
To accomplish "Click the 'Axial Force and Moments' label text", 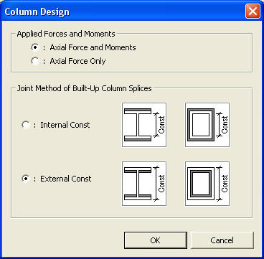I will click(x=93, y=47).
